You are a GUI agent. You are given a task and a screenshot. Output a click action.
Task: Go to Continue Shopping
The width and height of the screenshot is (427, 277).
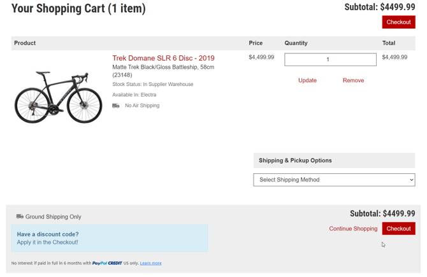(353, 229)
